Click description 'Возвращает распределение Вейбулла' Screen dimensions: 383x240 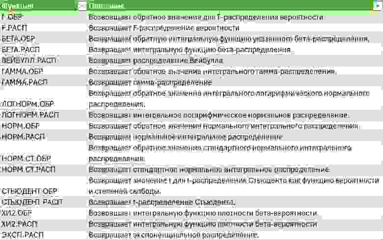[156, 60]
